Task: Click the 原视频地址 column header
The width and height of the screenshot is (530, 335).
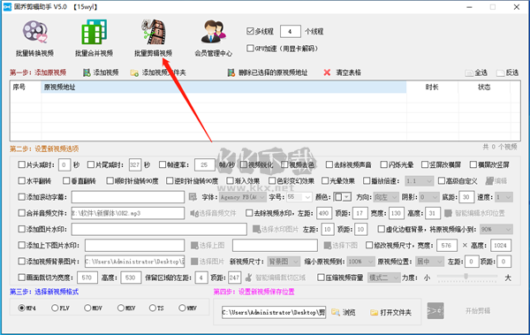Action: coord(223,87)
